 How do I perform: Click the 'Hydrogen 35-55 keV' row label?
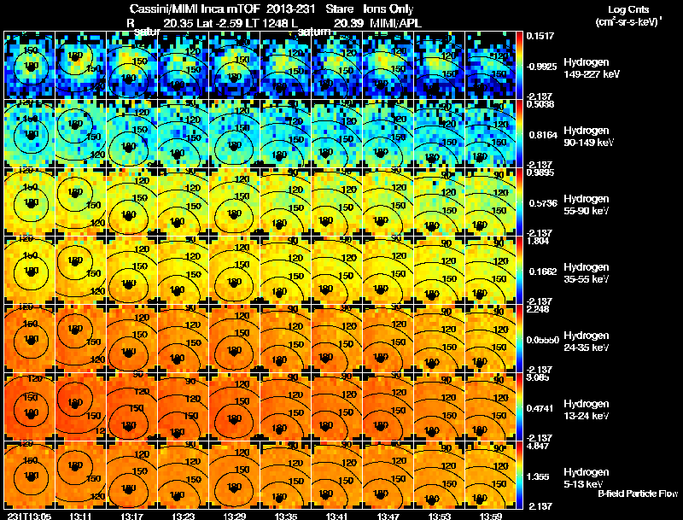[586, 273]
